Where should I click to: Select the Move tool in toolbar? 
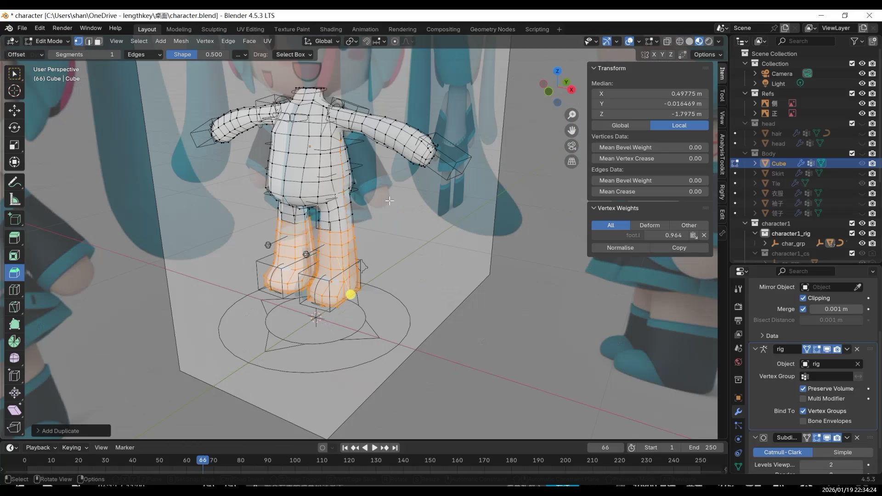coord(14,111)
